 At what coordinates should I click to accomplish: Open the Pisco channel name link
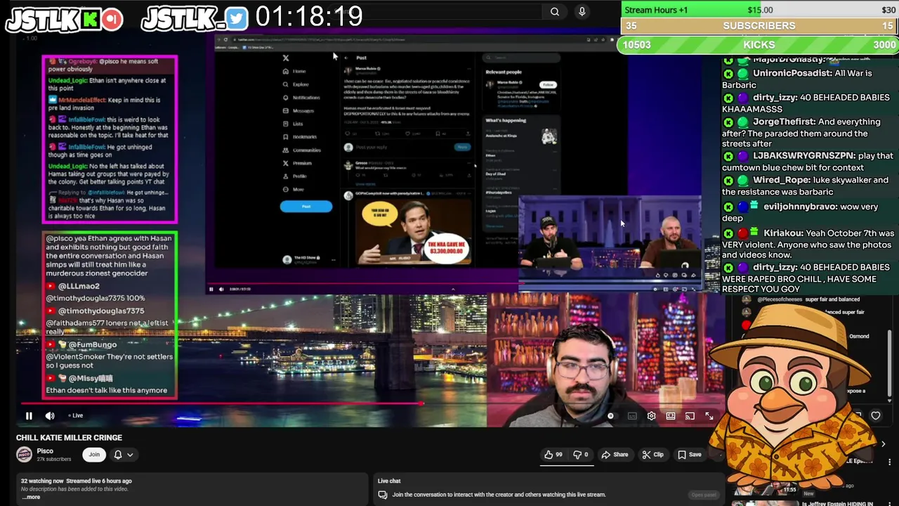[45, 451]
